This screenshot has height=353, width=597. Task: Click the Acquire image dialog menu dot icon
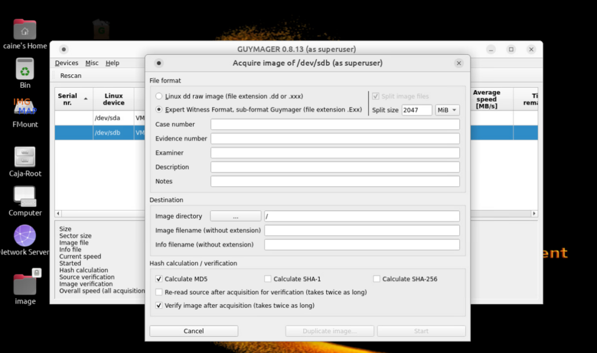pyautogui.click(x=159, y=63)
